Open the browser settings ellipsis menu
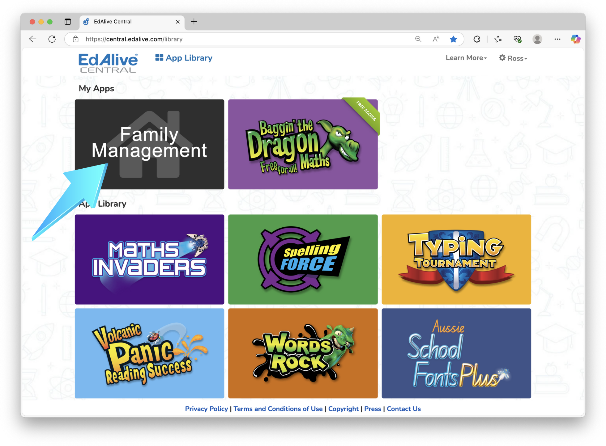Screen dimensions: 606x446 pyautogui.click(x=557, y=39)
